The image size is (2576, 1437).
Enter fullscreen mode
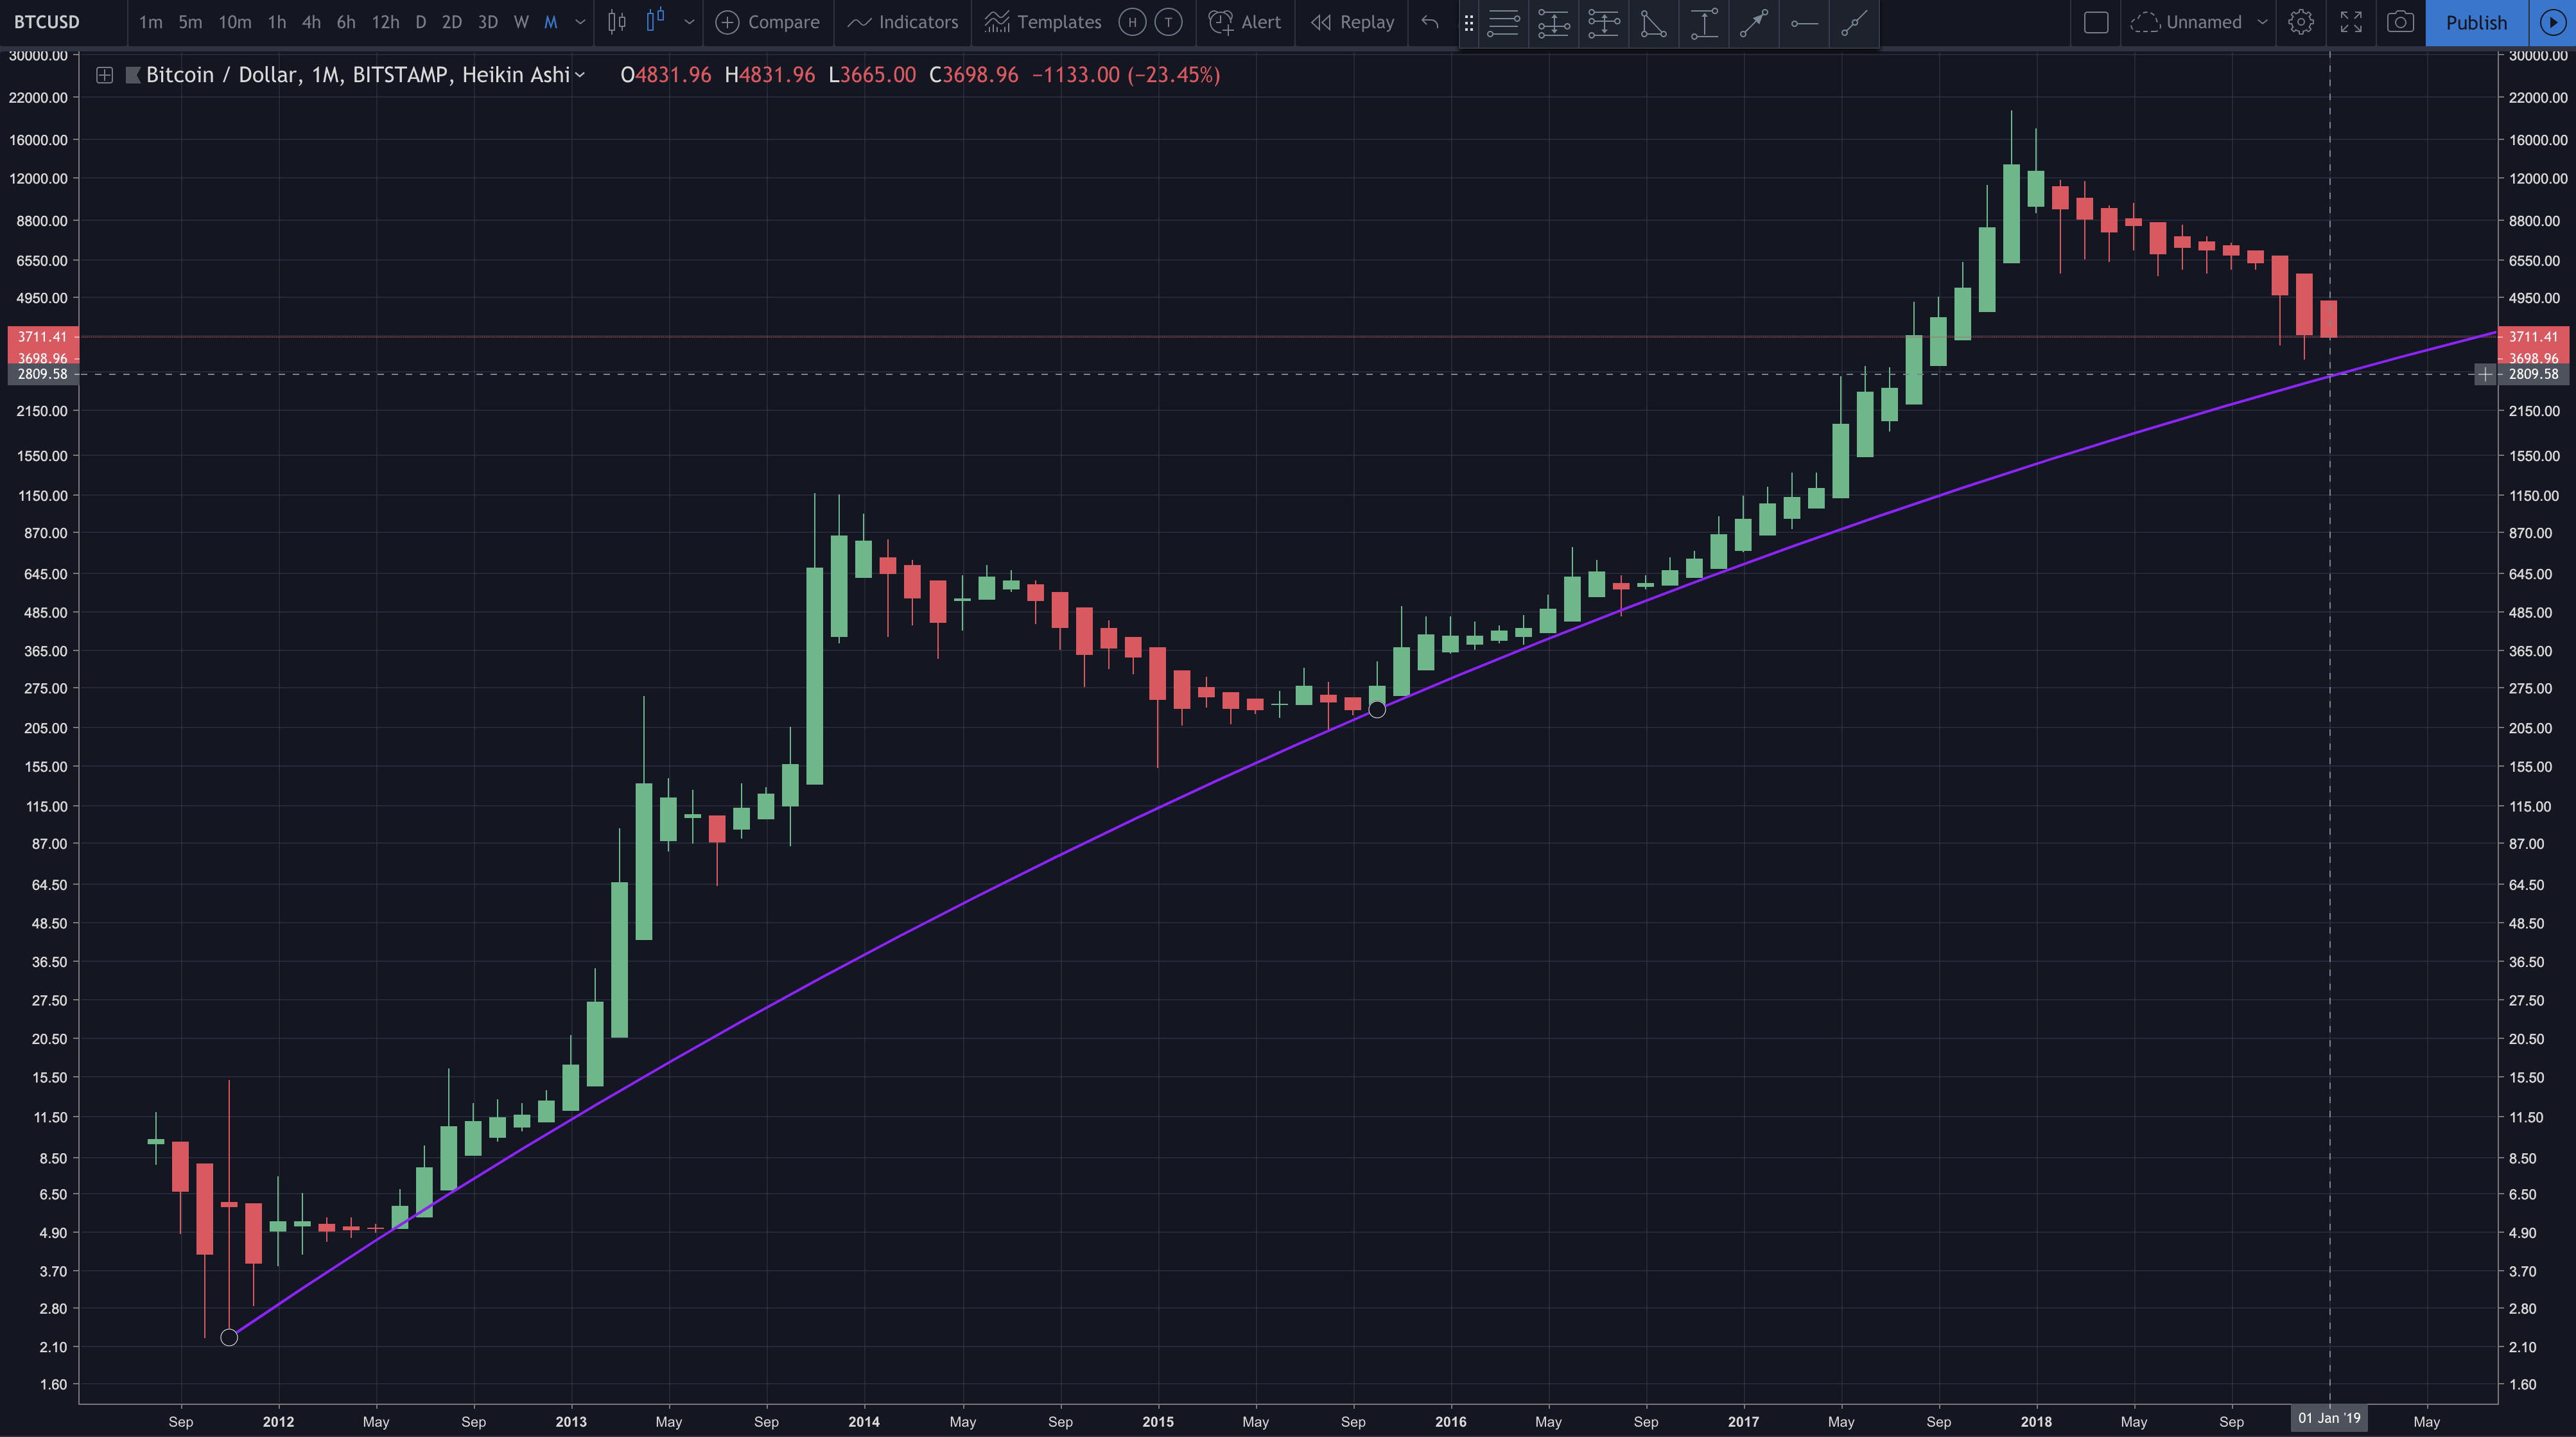(2351, 22)
